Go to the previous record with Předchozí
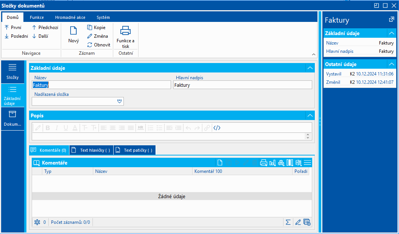The image size is (399, 234). pyautogui.click(x=45, y=28)
